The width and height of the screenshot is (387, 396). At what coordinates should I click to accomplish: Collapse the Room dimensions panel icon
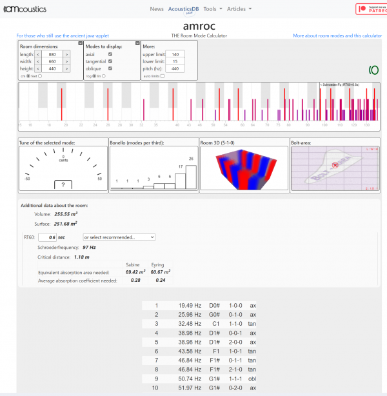tap(80, 44)
